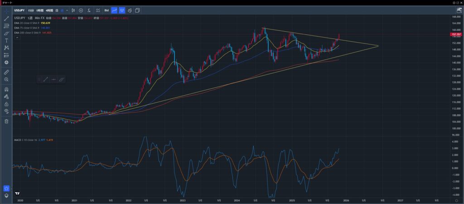Click the USDJPY symbol button
Image resolution: width=464 pixels, height=204 pixels.
[19, 10]
